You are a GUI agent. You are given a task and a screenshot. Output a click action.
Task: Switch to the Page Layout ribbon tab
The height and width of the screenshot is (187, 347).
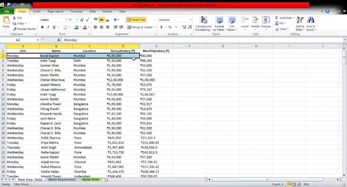[55, 11]
